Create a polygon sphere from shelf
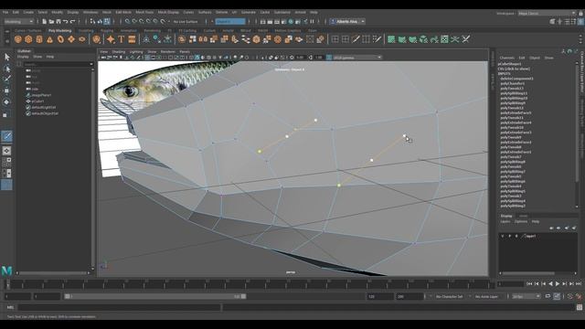This screenshot has width=585, height=329. click(18, 39)
